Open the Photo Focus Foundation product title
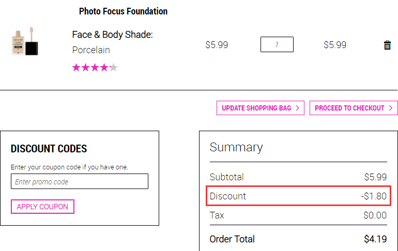 click(x=123, y=11)
